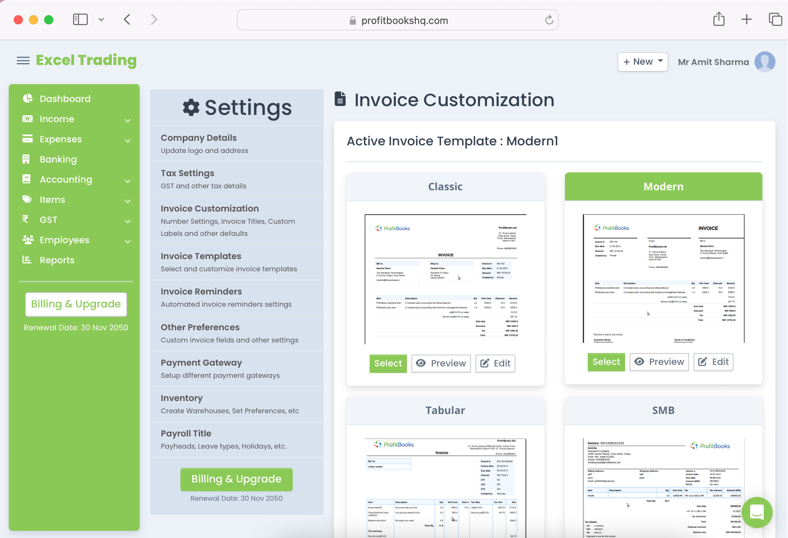Open the chat support bubble icon
This screenshot has width=788, height=538.
tap(757, 512)
